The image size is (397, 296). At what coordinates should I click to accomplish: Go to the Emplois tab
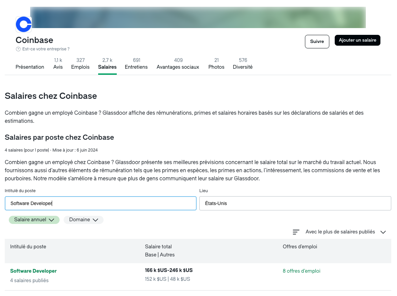[80, 64]
